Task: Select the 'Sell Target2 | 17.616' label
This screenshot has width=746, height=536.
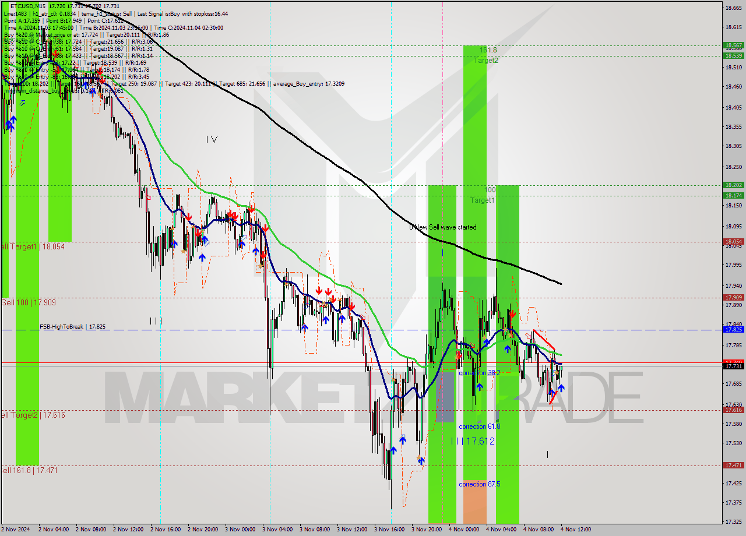Action: coord(33,415)
